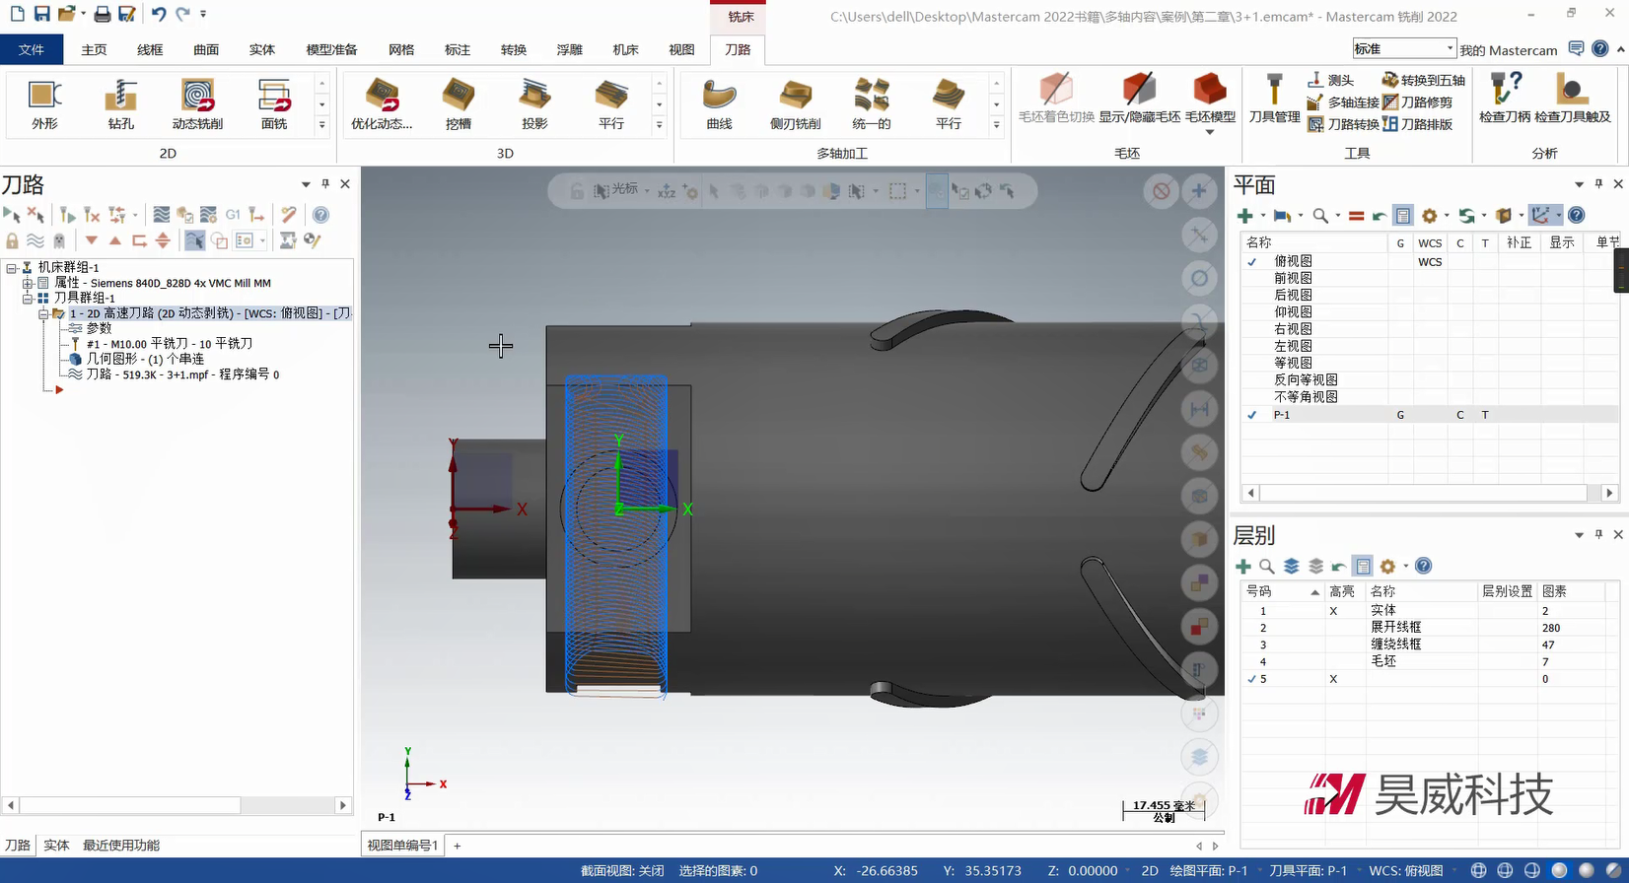Open 刀路 panel options dropdown arrow

(306, 184)
